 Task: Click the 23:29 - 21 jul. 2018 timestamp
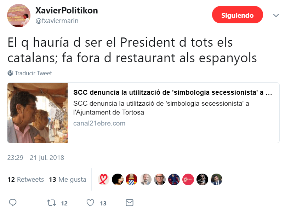36,158
